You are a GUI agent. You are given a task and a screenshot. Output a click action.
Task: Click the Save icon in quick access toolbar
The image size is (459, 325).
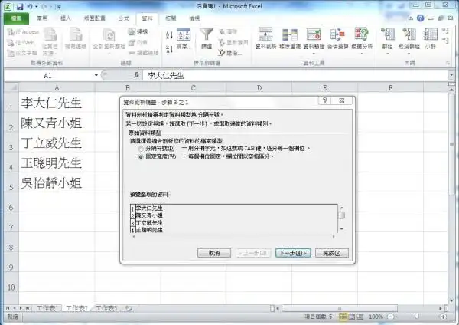[x=20, y=6]
